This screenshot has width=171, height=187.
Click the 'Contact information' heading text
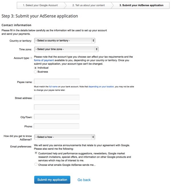coord(17,25)
